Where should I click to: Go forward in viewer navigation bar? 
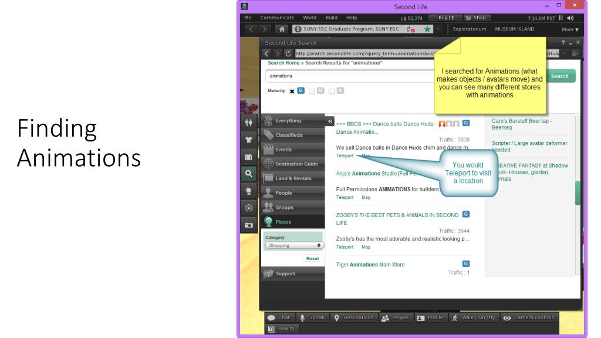[x=265, y=29]
